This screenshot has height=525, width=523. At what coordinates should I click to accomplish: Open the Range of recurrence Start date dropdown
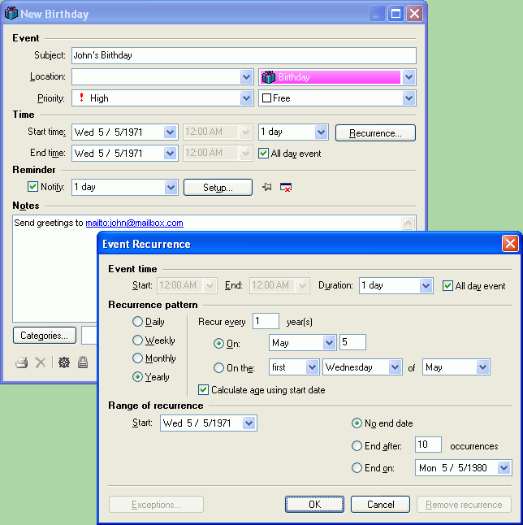click(x=249, y=423)
